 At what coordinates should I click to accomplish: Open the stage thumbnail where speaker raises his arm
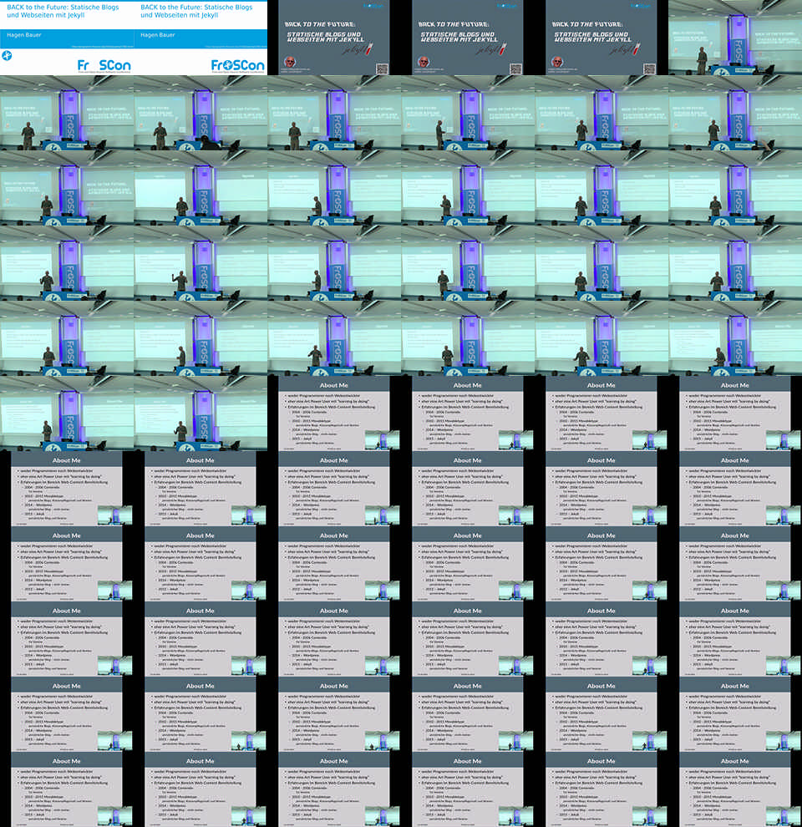pyautogui.click(x=200, y=263)
